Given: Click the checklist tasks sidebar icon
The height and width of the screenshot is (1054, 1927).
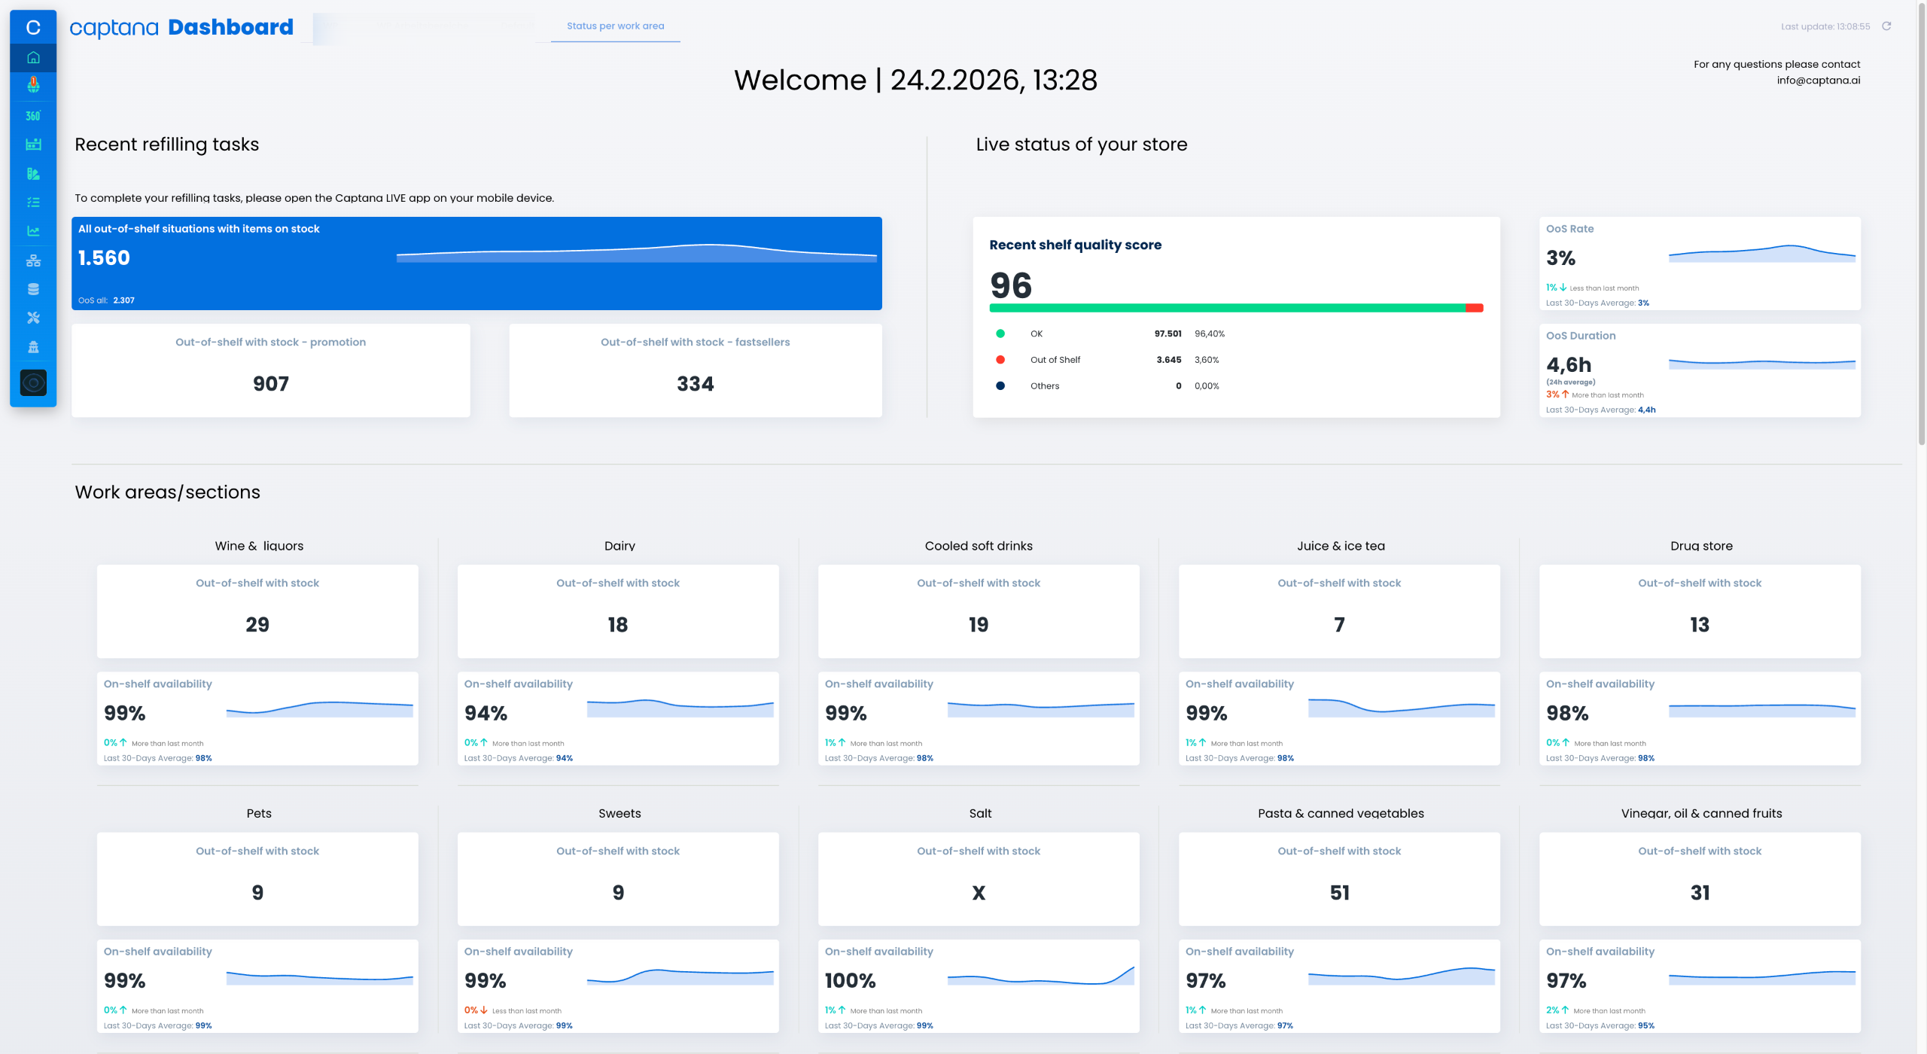Looking at the screenshot, I should (33, 202).
